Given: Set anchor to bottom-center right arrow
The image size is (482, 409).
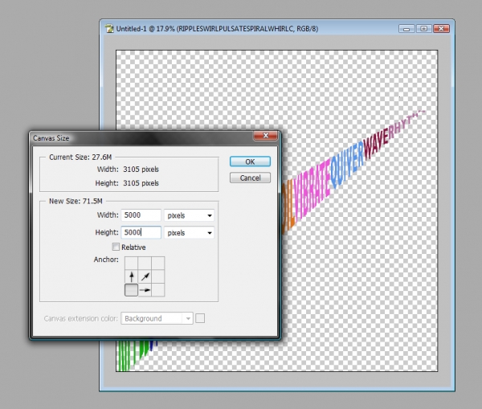Looking at the screenshot, I should [x=145, y=290].
